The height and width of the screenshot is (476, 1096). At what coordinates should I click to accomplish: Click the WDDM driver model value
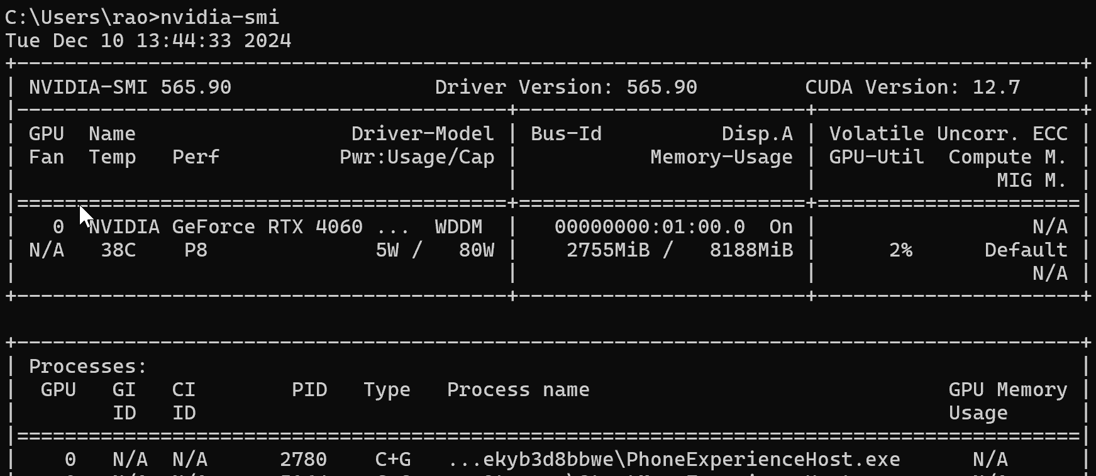[458, 226]
